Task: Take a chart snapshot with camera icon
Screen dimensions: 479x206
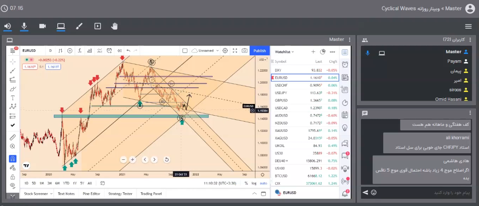Action: click(x=244, y=51)
